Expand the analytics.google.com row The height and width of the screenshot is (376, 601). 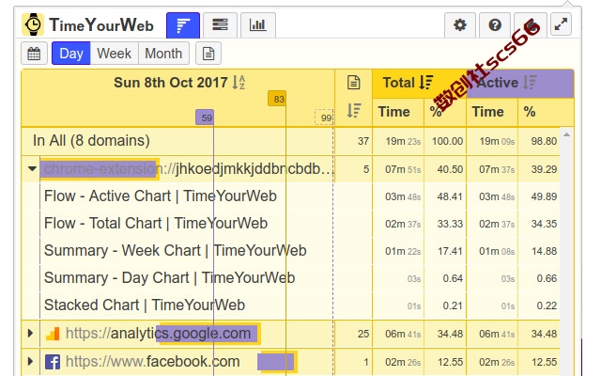coord(30,334)
